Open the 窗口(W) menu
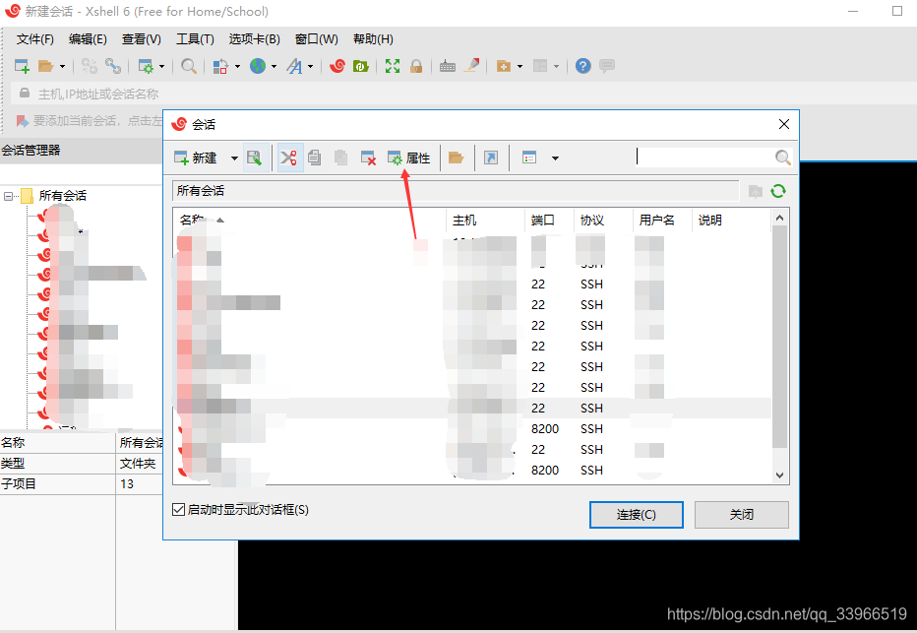 click(317, 39)
